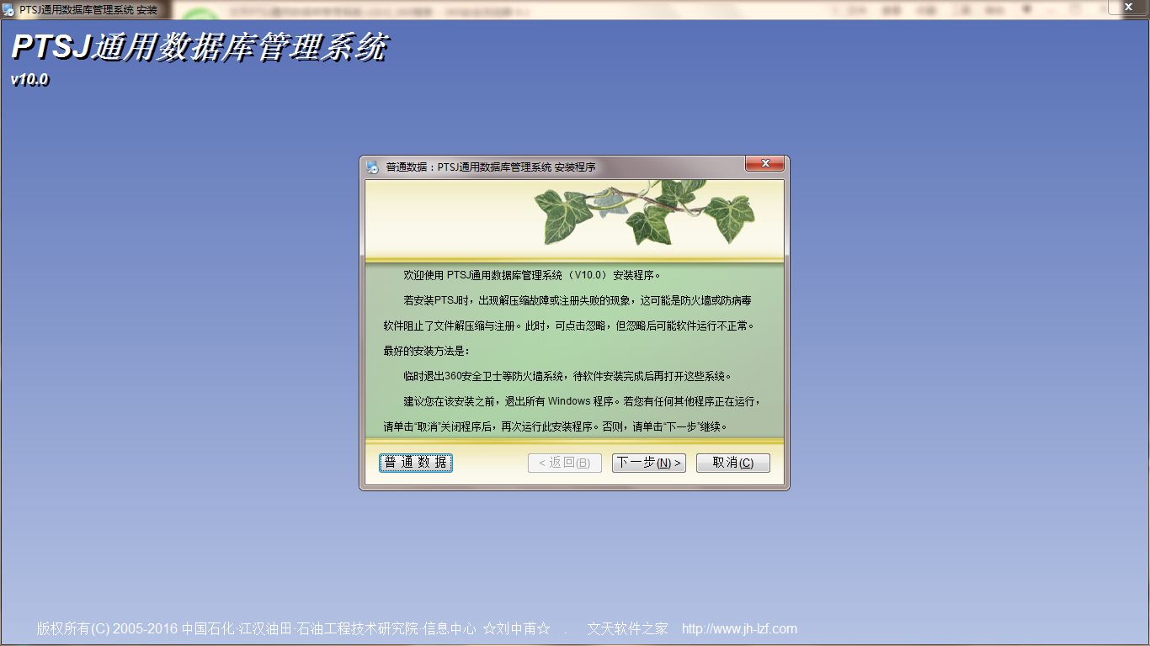Open the http://www.jh-lzf.com footer link
The width and height of the screenshot is (1150, 646).
739,629
